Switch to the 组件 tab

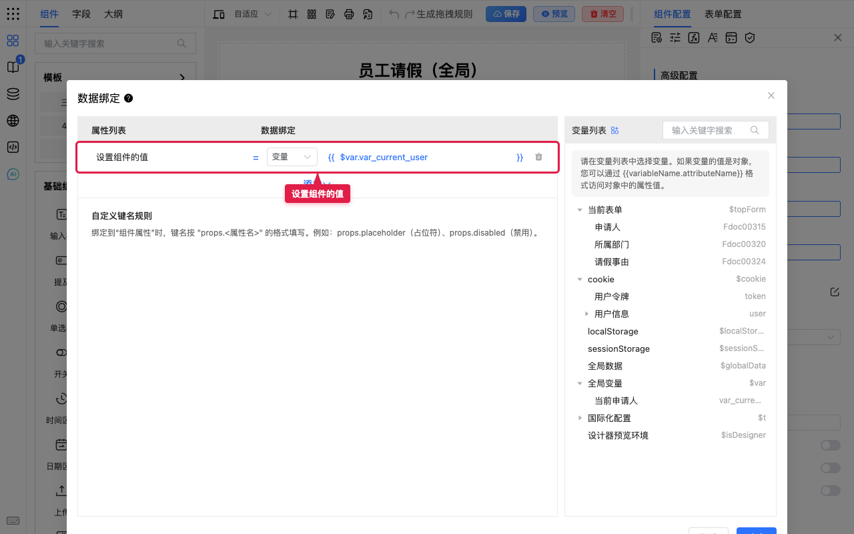click(x=49, y=14)
